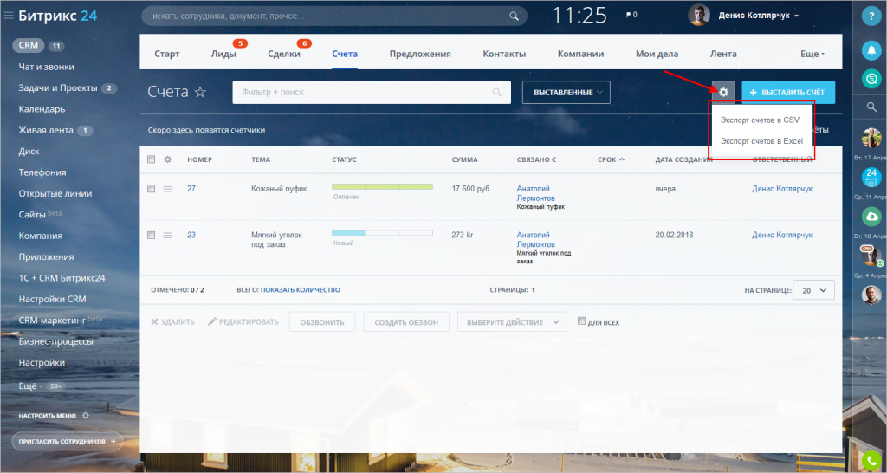Viewport: 887px width, 473px height.
Task: Open row actions menu for invoice 27
Action: pyautogui.click(x=167, y=189)
